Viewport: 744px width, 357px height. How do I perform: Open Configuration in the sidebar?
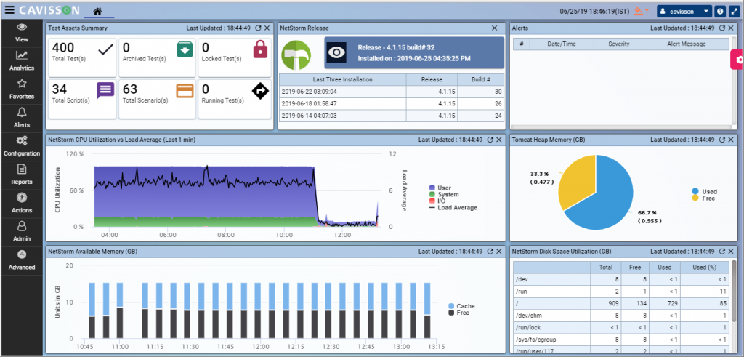[x=22, y=147]
